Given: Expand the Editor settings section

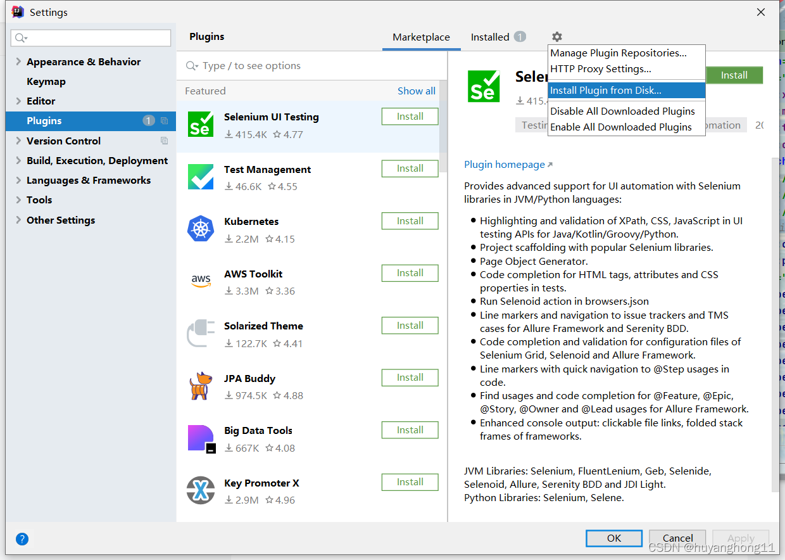Looking at the screenshot, I should 18,101.
